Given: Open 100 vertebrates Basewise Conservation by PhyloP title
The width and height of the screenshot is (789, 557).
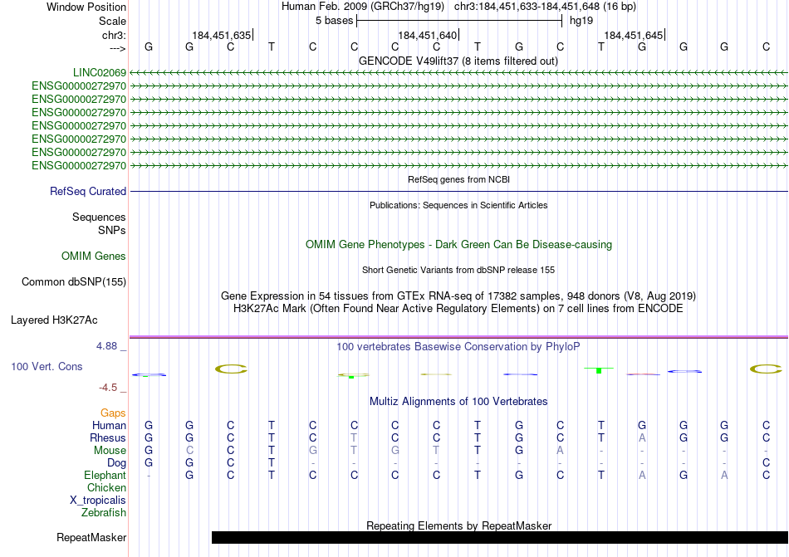Looking at the screenshot, I should click(x=458, y=346).
